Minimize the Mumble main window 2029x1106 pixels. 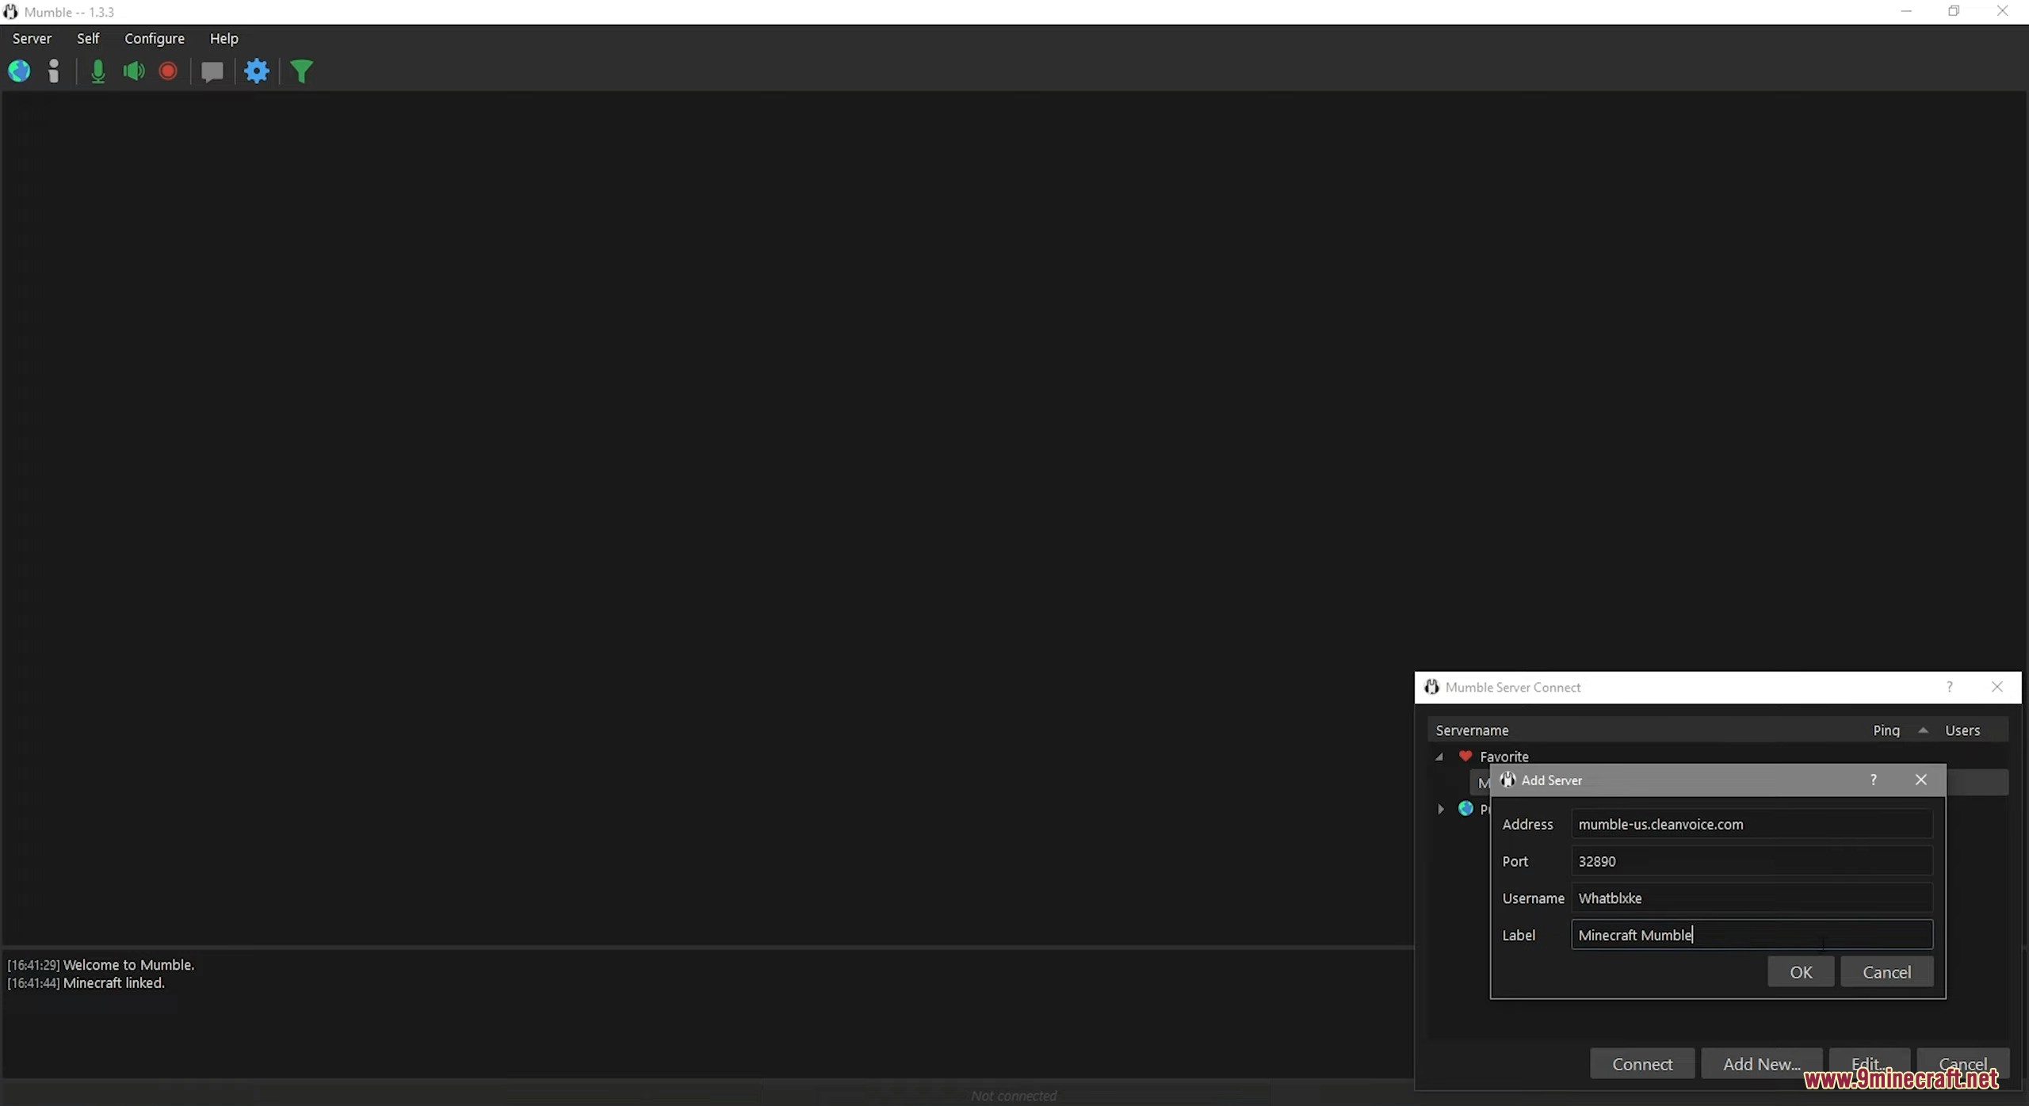(x=1906, y=11)
